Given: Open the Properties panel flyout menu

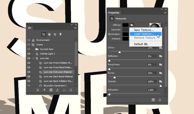Looking at the screenshot, I should (x=165, y=13).
